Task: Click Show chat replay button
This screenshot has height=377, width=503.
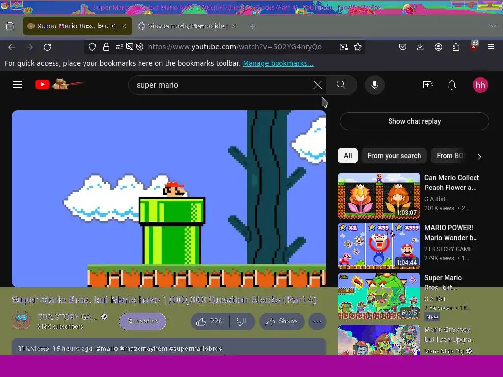Action: click(x=415, y=121)
